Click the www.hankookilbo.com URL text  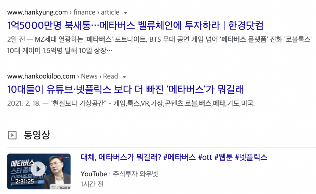coord(41,76)
